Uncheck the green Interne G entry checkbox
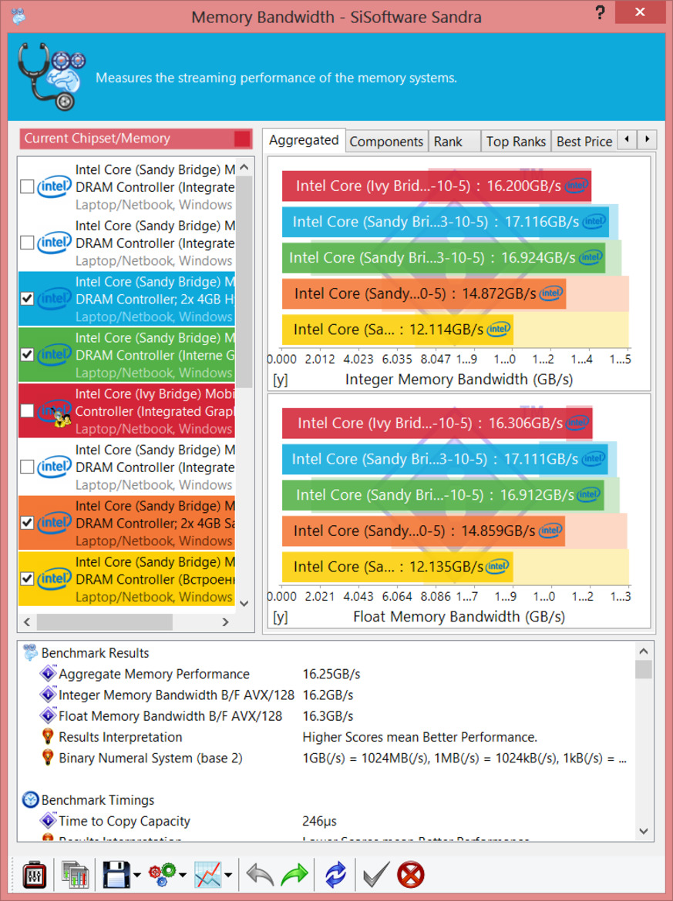 click(27, 354)
